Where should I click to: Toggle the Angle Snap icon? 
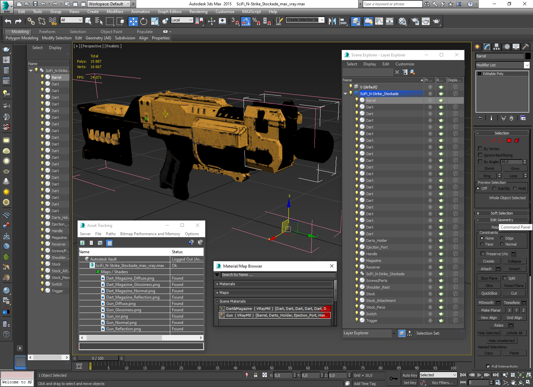pos(246,21)
